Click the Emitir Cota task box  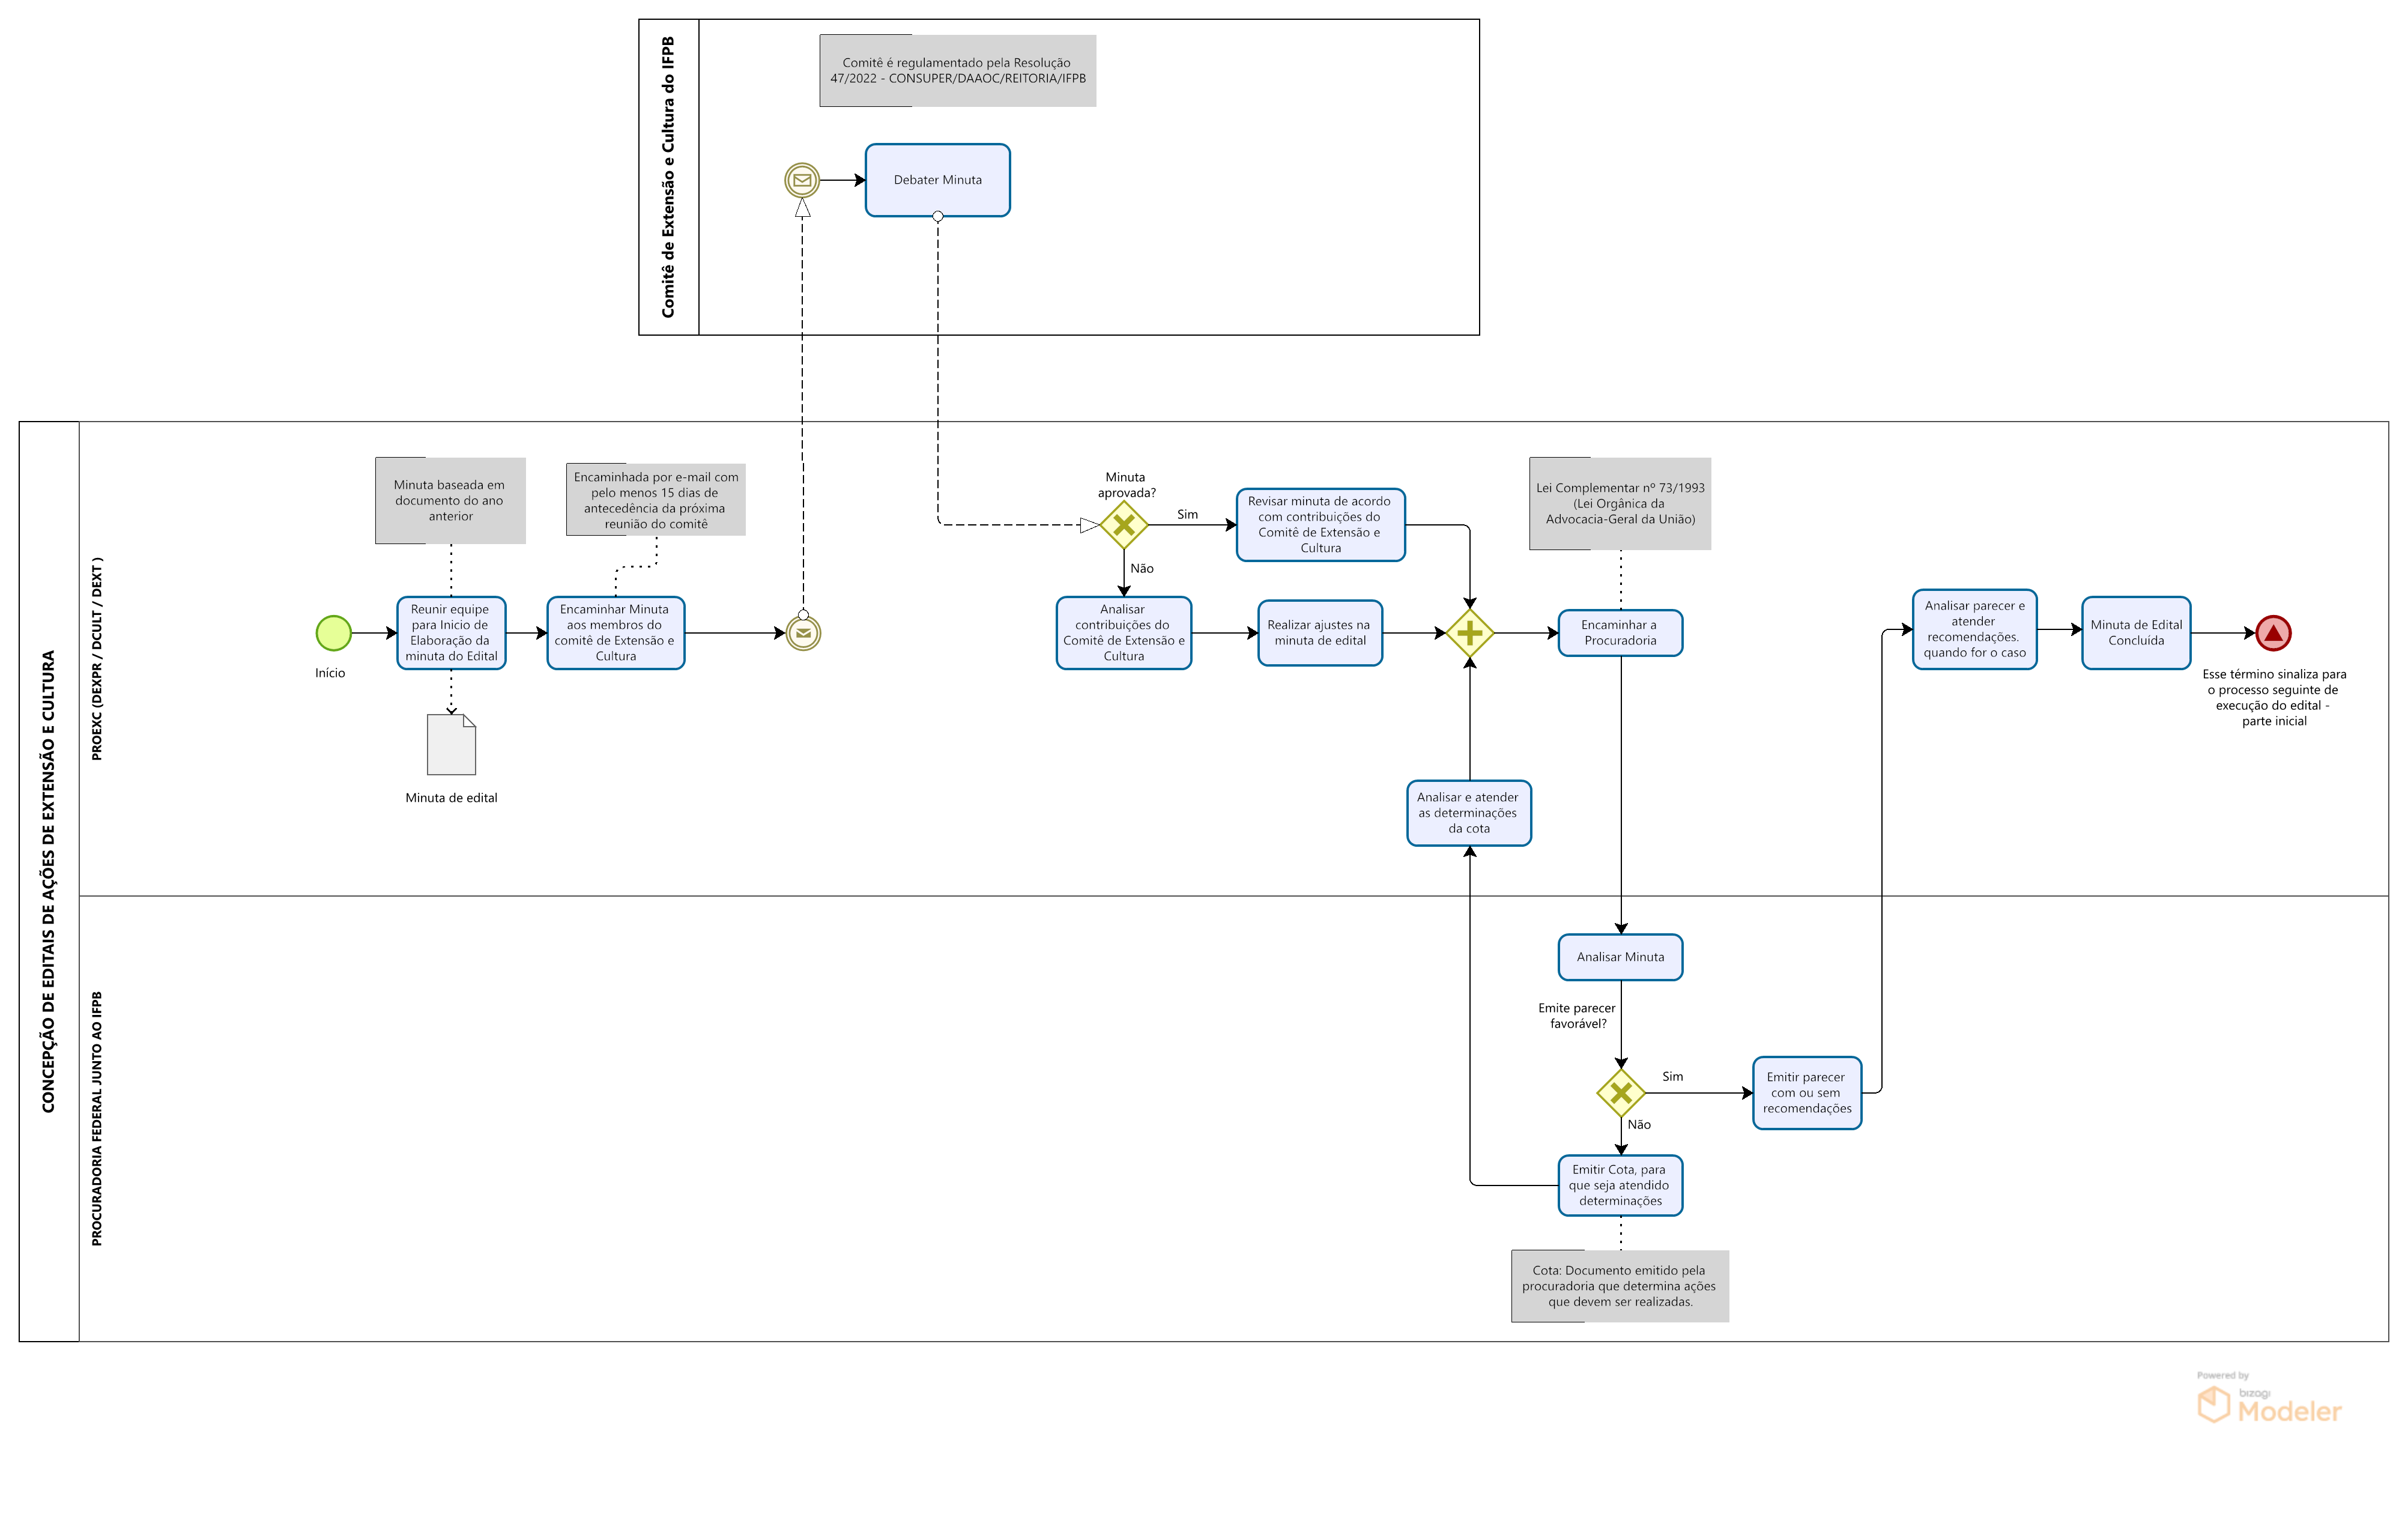pyautogui.click(x=1620, y=1185)
